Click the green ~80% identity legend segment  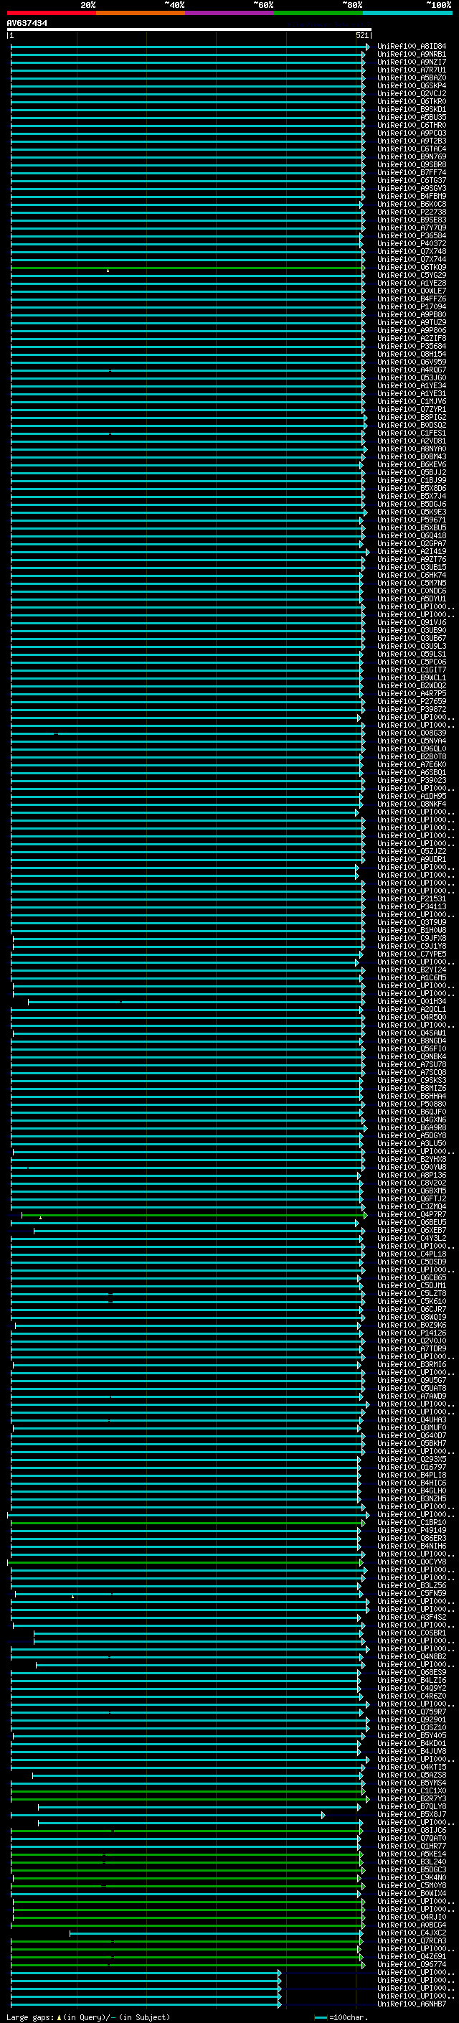coord(318,13)
